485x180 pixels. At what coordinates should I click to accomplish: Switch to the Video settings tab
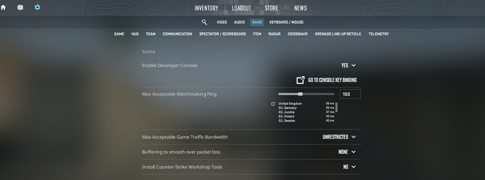coord(222,22)
